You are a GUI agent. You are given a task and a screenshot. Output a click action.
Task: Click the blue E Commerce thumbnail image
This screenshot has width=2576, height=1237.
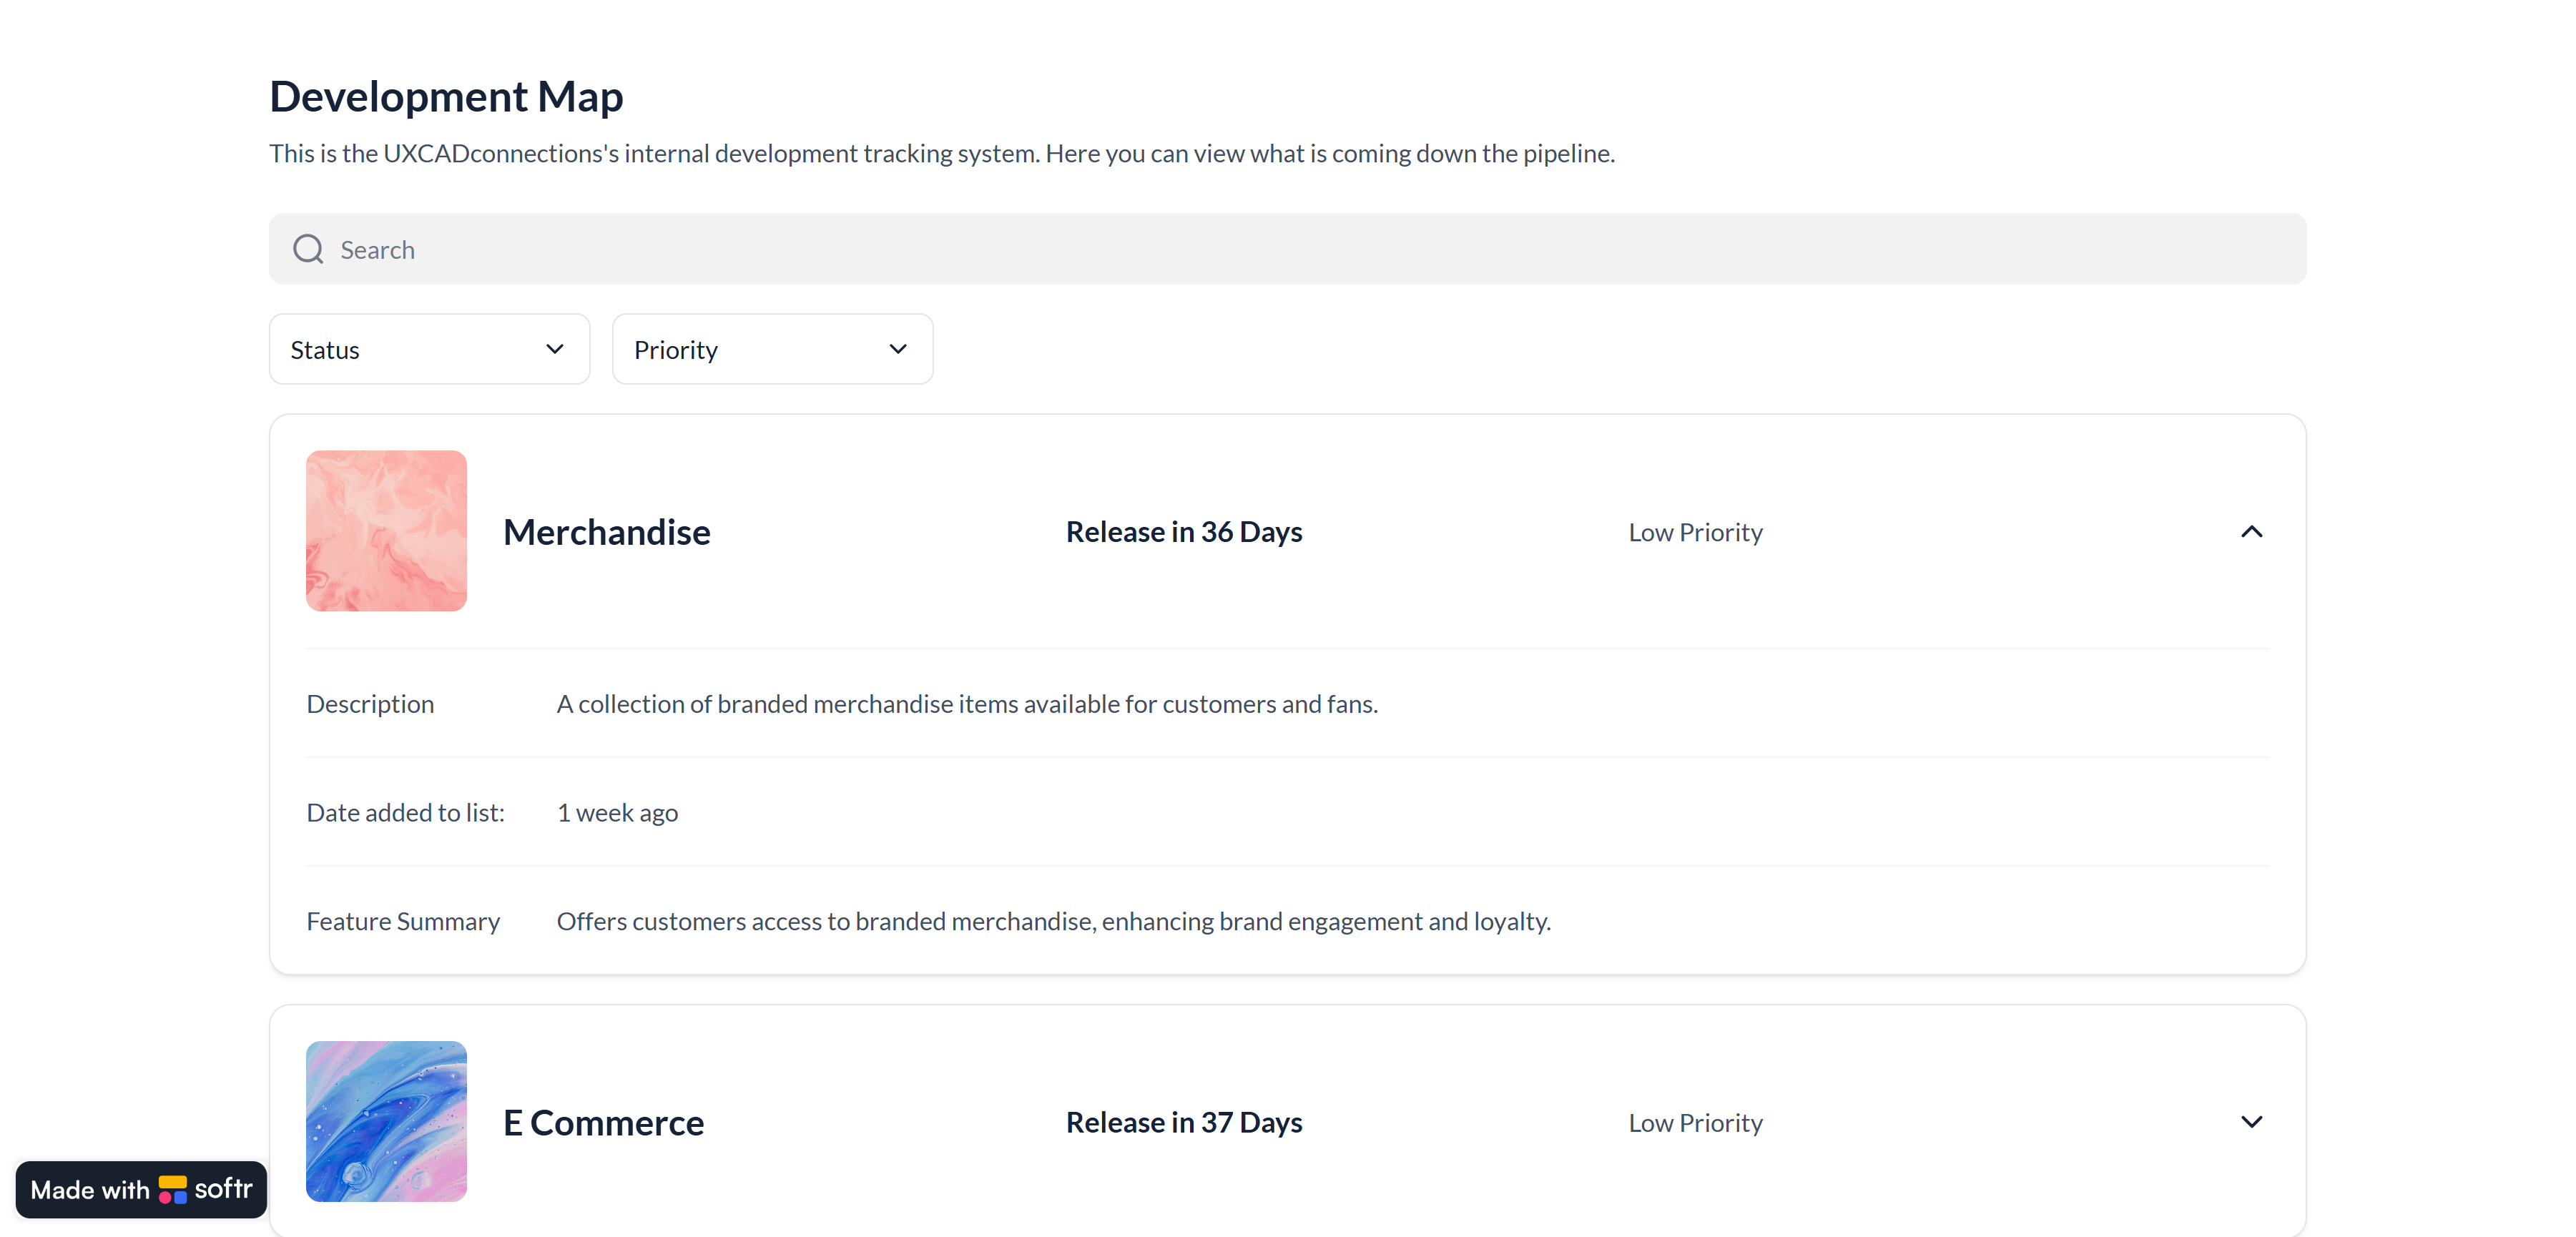tap(386, 1121)
